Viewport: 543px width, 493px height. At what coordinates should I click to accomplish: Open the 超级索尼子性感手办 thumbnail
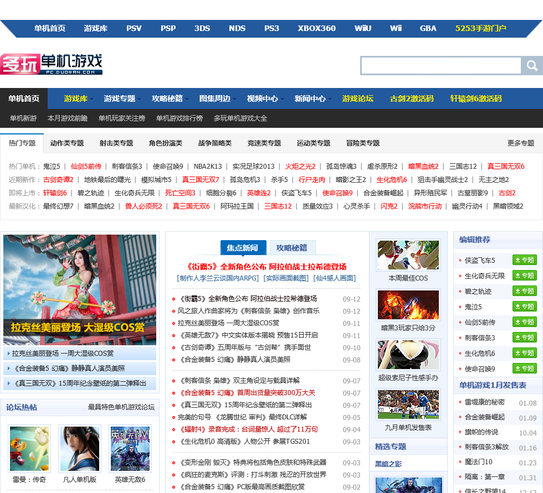tap(408, 355)
